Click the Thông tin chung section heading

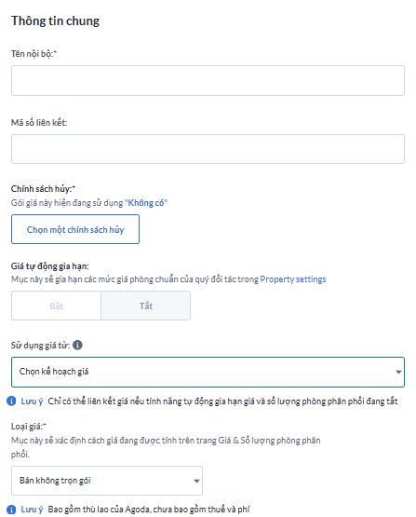click(55, 20)
